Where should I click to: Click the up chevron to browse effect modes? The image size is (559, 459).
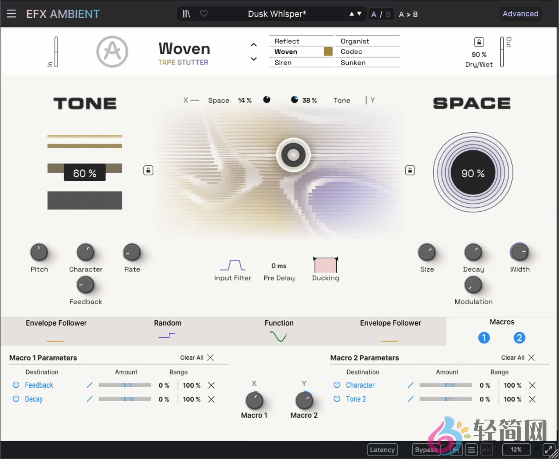[x=253, y=44]
